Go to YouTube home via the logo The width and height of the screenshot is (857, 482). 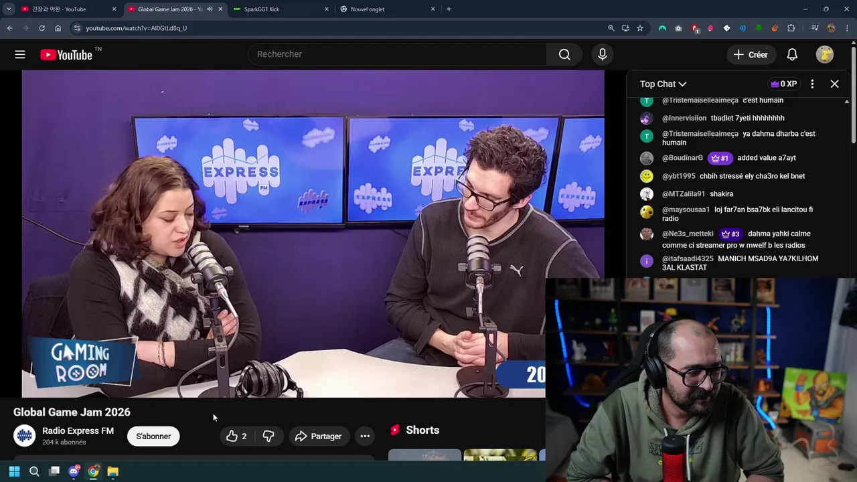[x=66, y=55]
